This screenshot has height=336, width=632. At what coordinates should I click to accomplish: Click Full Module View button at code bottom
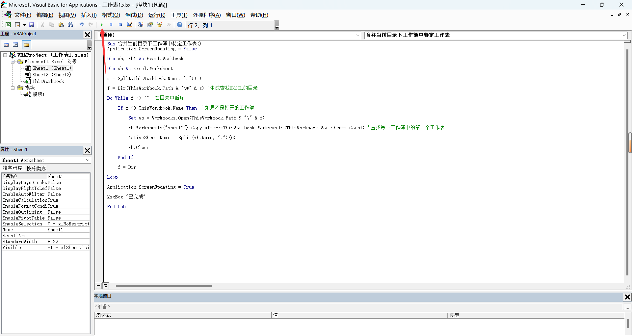tap(105, 286)
